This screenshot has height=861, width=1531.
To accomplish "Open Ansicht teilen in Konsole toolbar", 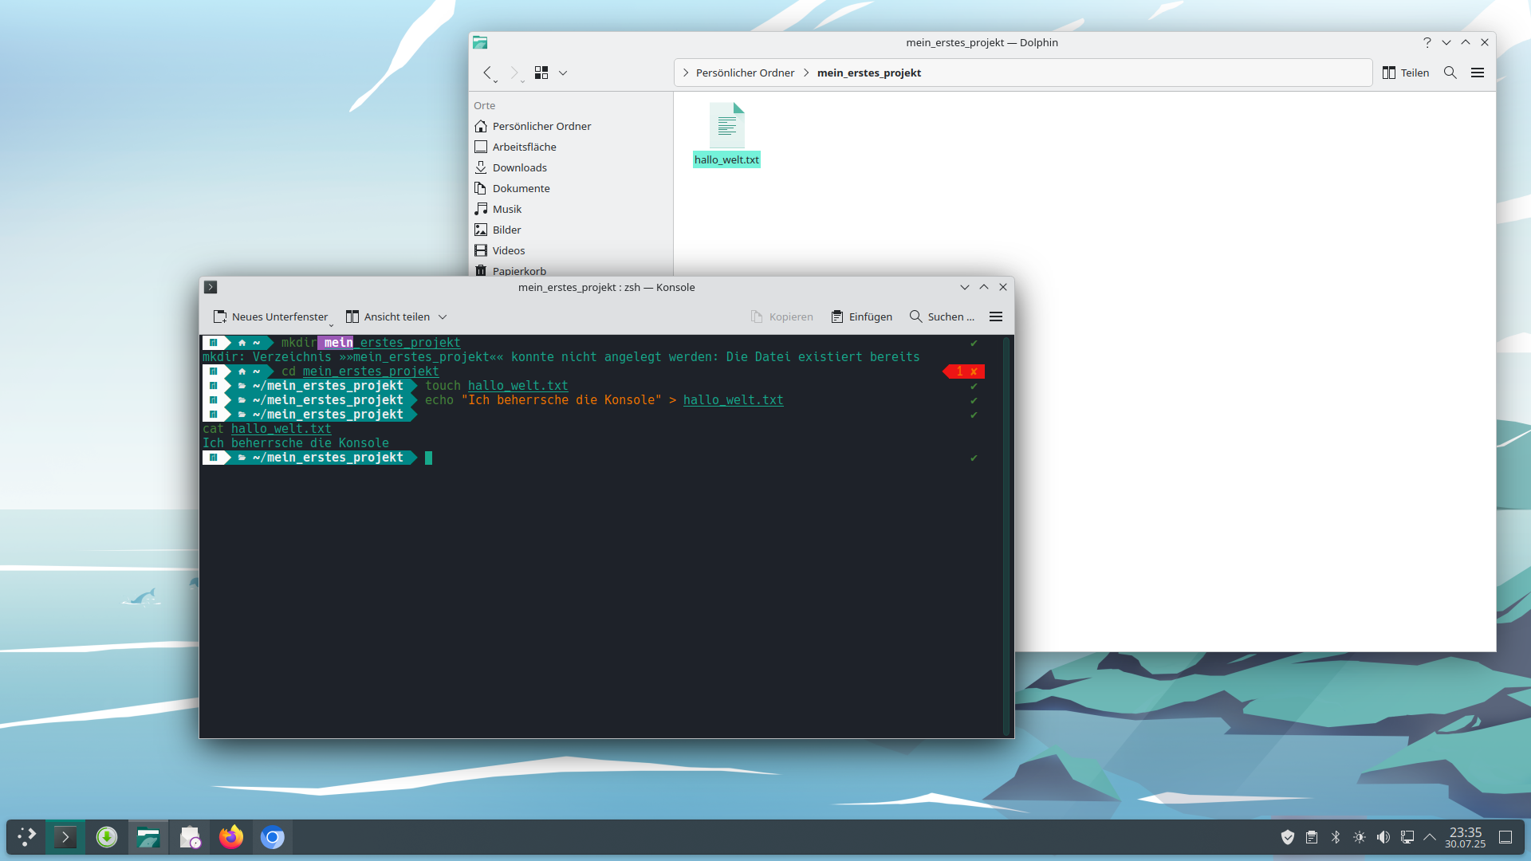I will (x=388, y=316).
